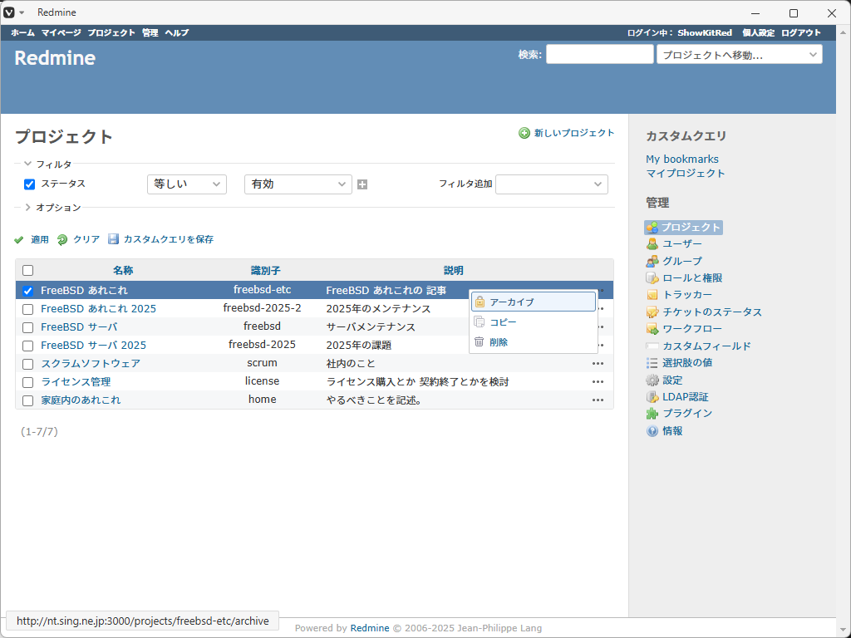Uncheck the ステータス filter checkbox
The image size is (851, 638).
pyautogui.click(x=29, y=184)
